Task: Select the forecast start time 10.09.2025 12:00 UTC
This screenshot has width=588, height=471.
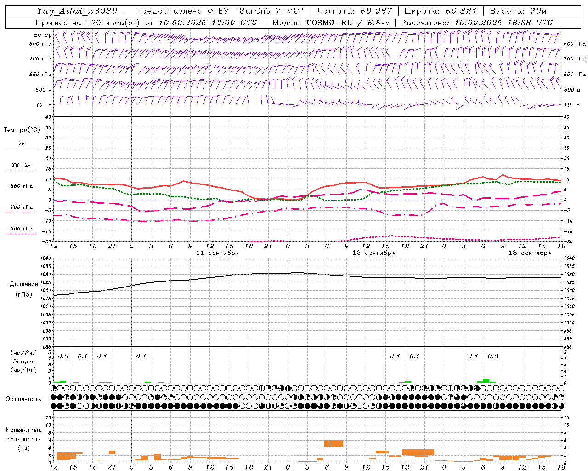Action: coord(208,23)
